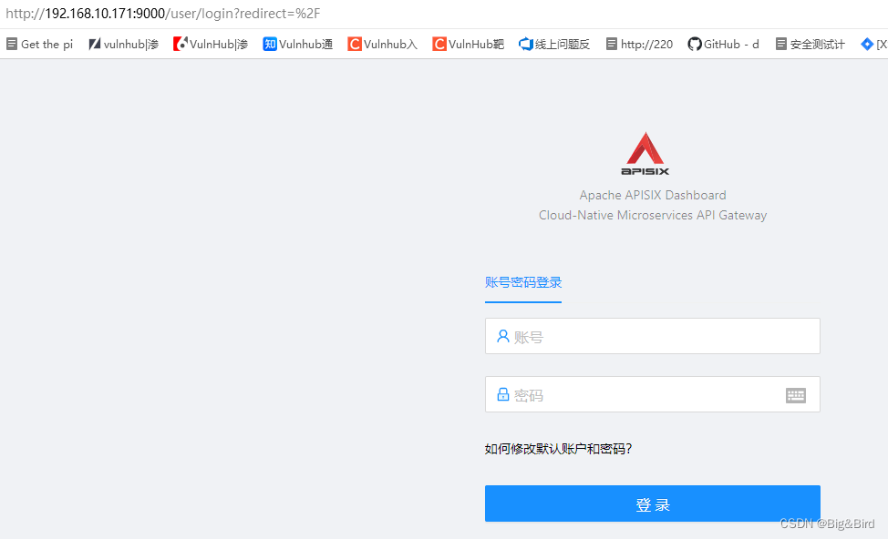888x539 pixels.
Task: Open the virtual keyboard icon in password field
Action: [x=796, y=395]
